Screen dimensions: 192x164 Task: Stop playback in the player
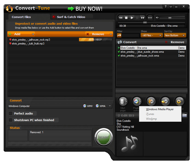[126, 18]
